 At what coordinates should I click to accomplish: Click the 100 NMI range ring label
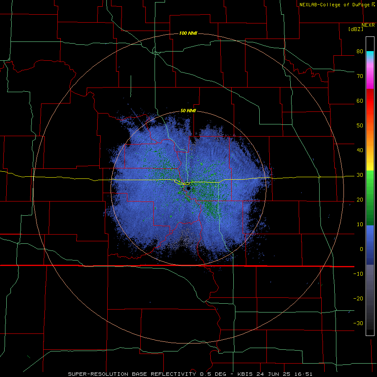188,33
